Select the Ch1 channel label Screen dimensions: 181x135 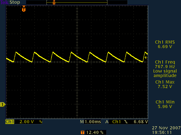click(x=10, y=122)
